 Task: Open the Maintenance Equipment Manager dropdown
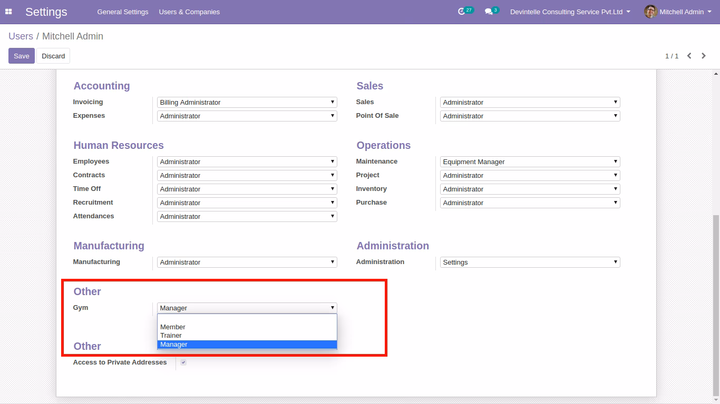(x=530, y=161)
